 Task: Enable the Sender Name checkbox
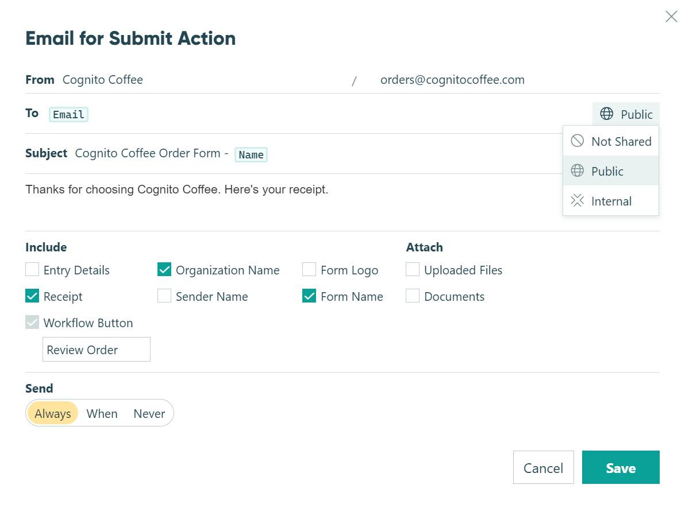pos(164,296)
